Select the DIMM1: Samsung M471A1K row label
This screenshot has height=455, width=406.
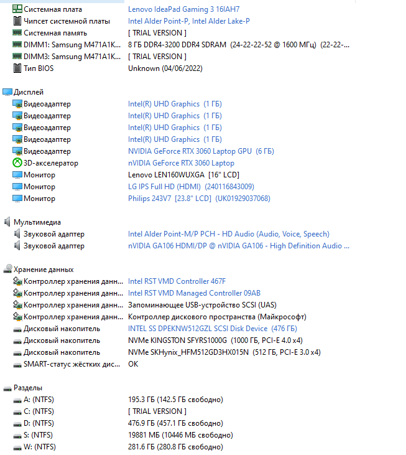tap(72, 45)
